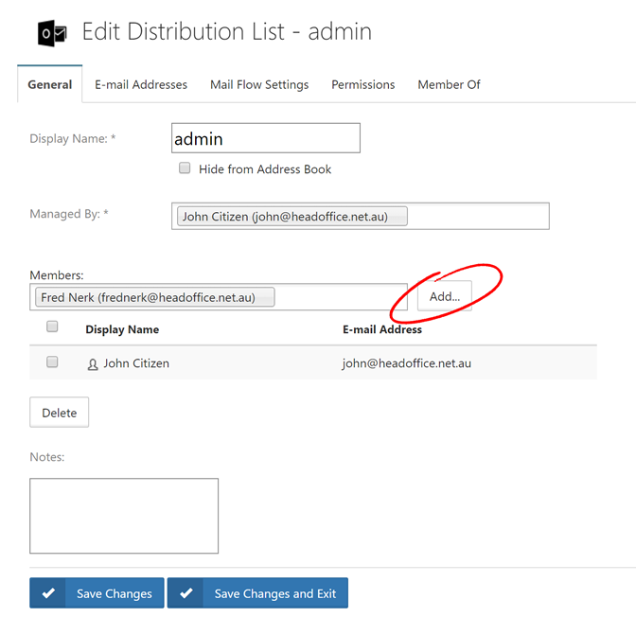The height and width of the screenshot is (635, 636).
Task: Click into the Notes text area
Action: (x=124, y=516)
